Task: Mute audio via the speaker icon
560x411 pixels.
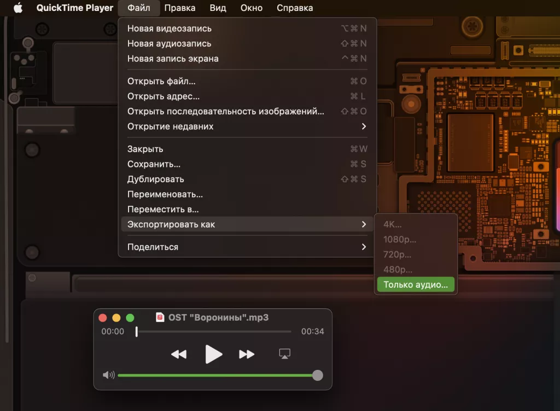Action: (108, 375)
